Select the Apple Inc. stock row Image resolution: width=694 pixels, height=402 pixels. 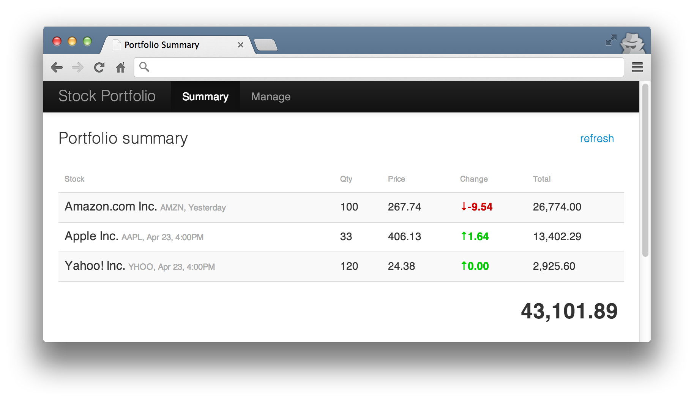point(341,237)
